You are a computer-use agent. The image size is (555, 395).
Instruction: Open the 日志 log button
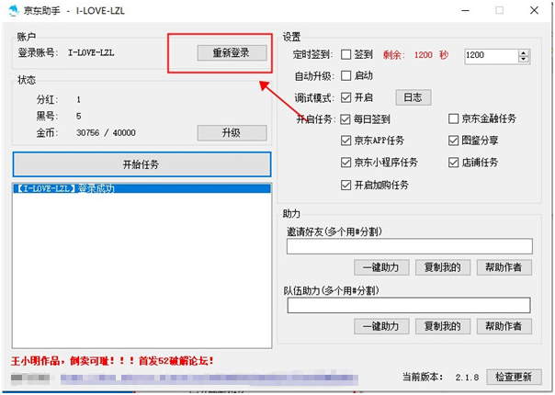tap(413, 97)
